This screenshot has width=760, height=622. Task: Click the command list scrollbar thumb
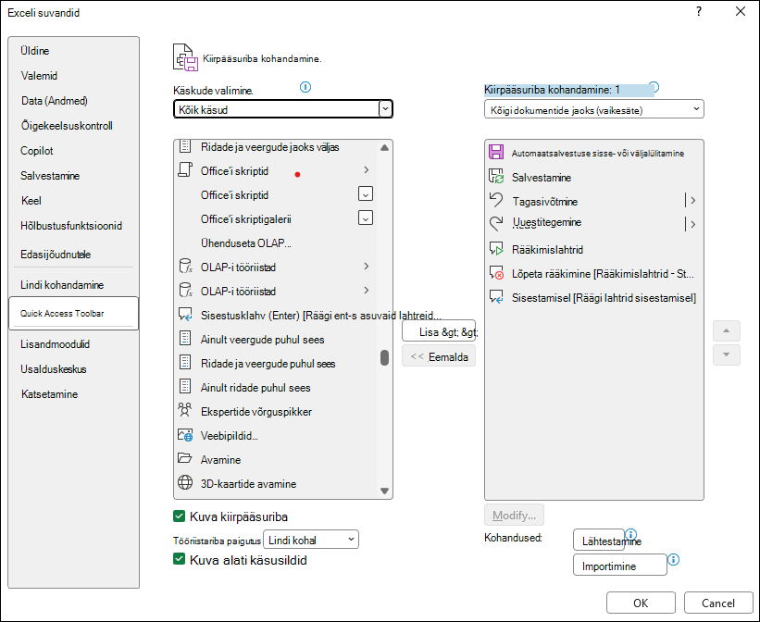point(385,358)
